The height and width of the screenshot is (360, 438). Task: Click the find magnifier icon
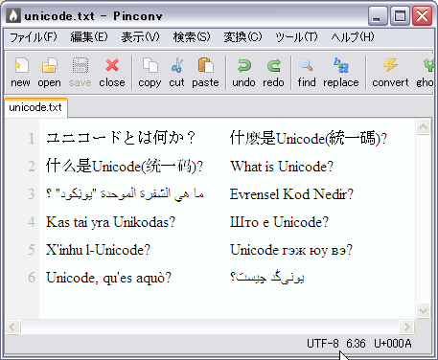pos(306,65)
